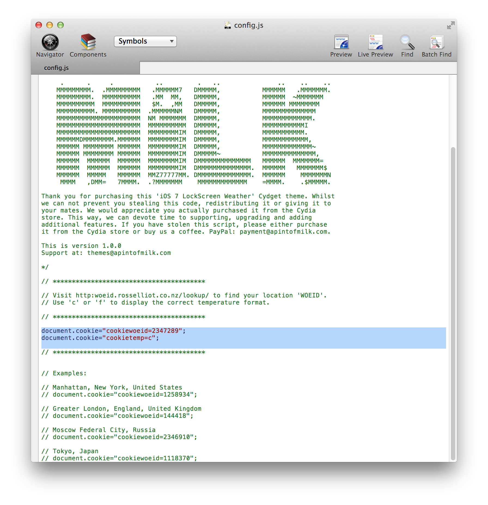Click the Moscow Federal City comment line
The width and height of the screenshot is (488, 505).
click(98, 430)
